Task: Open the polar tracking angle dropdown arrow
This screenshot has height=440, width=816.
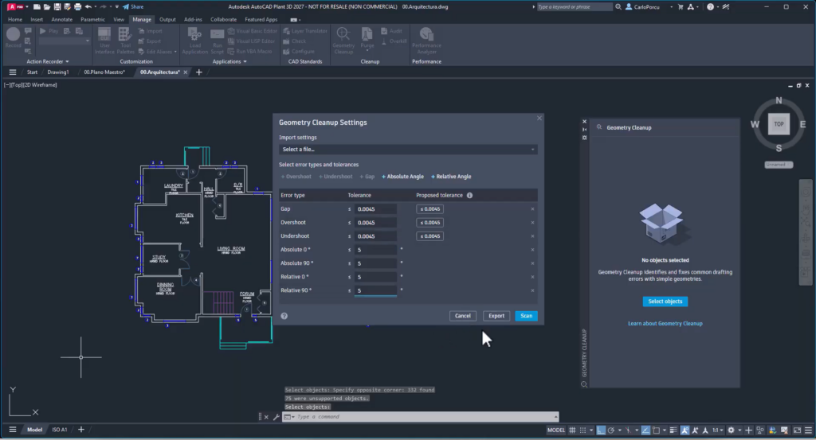Action: [x=620, y=430]
